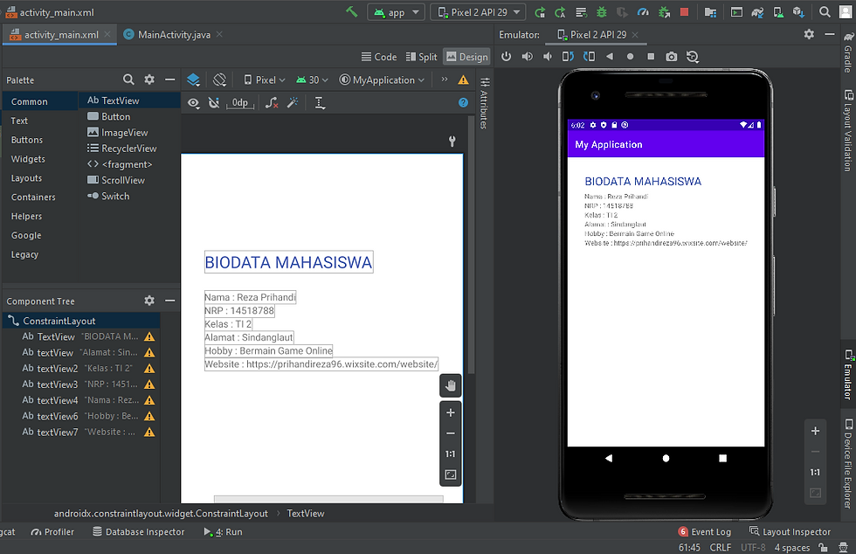
Task: Open Palette settings gear
Action: [149, 80]
